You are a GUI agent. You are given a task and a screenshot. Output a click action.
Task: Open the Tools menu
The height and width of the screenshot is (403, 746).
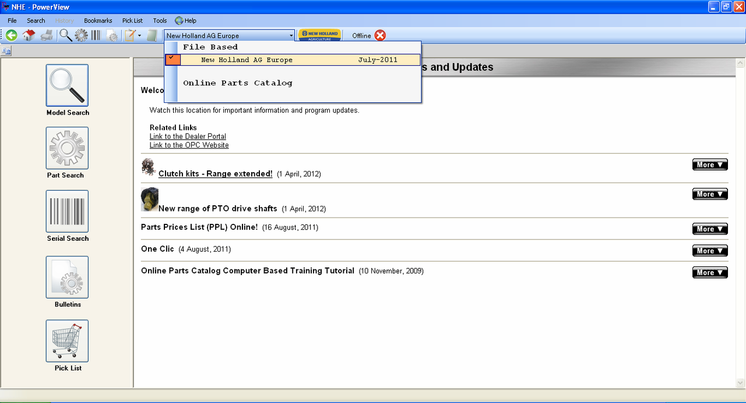[x=160, y=20]
